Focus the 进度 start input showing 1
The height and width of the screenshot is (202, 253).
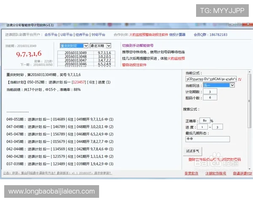tap(202, 127)
